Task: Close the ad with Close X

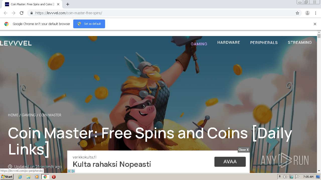Action: click(244, 149)
